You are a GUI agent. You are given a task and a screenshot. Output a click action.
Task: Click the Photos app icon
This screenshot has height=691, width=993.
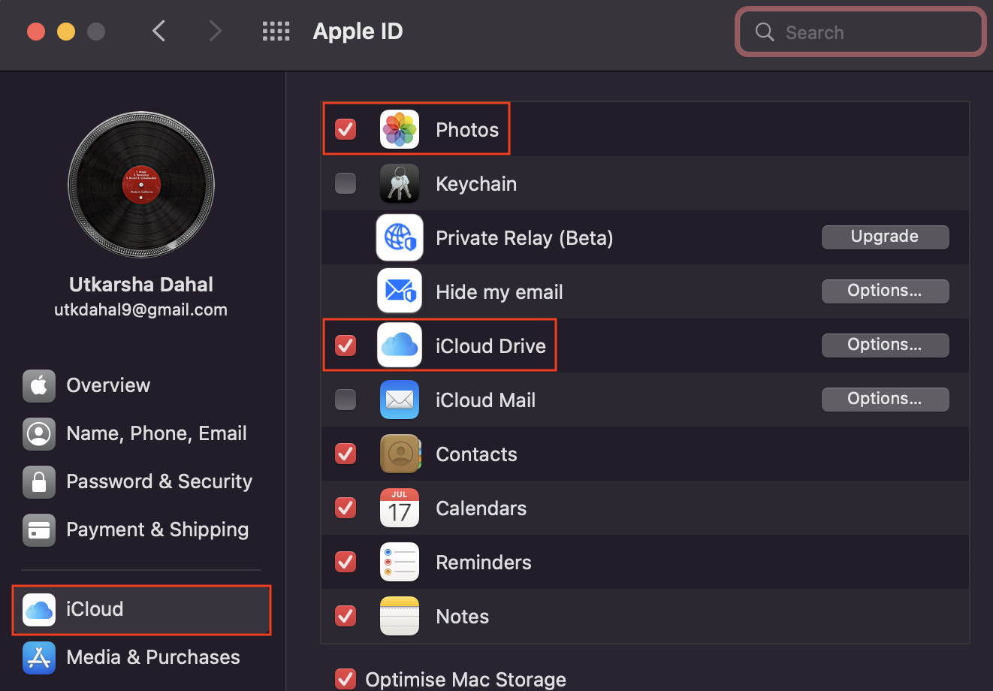400,129
